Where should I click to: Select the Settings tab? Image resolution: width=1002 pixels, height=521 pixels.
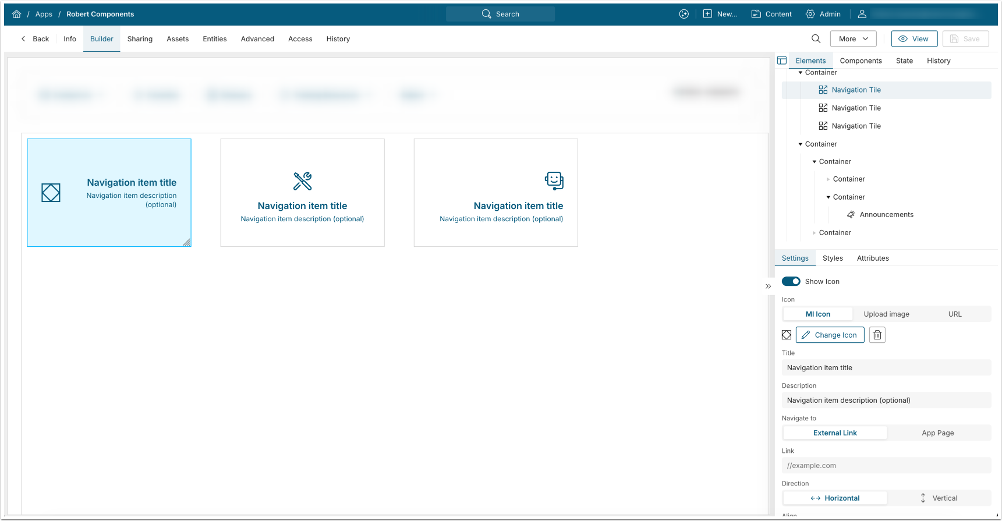click(795, 258)
